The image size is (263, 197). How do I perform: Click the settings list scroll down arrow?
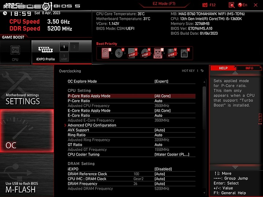coord(204,193)
